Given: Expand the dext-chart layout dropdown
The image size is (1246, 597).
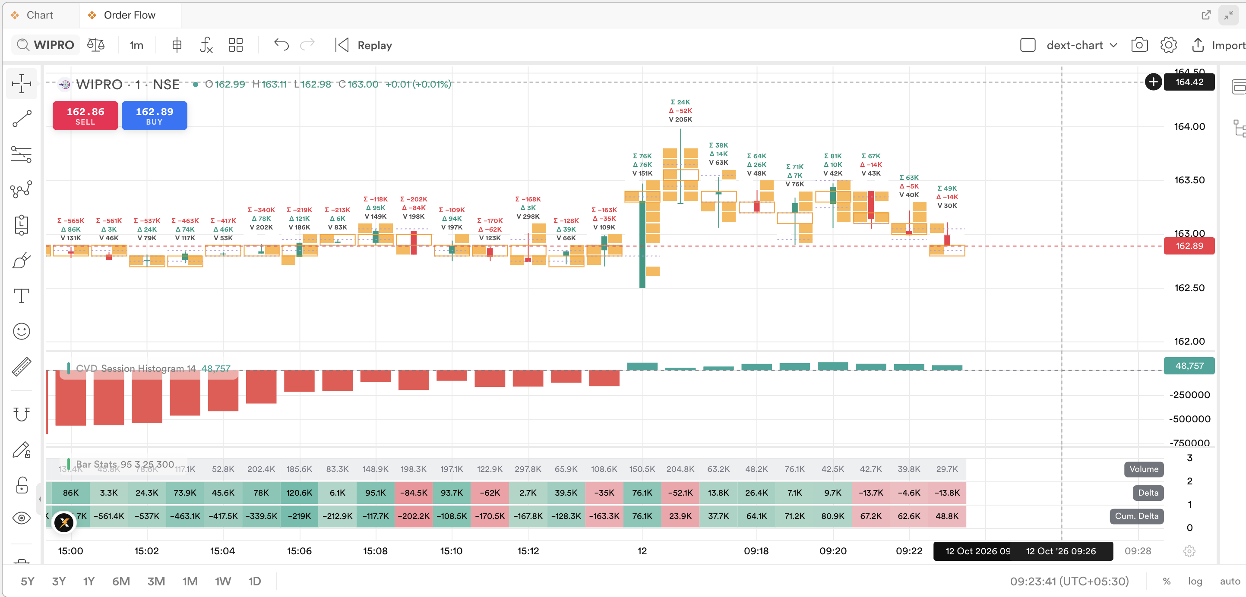Looking at the screenshot, I should pos(1082,45).
